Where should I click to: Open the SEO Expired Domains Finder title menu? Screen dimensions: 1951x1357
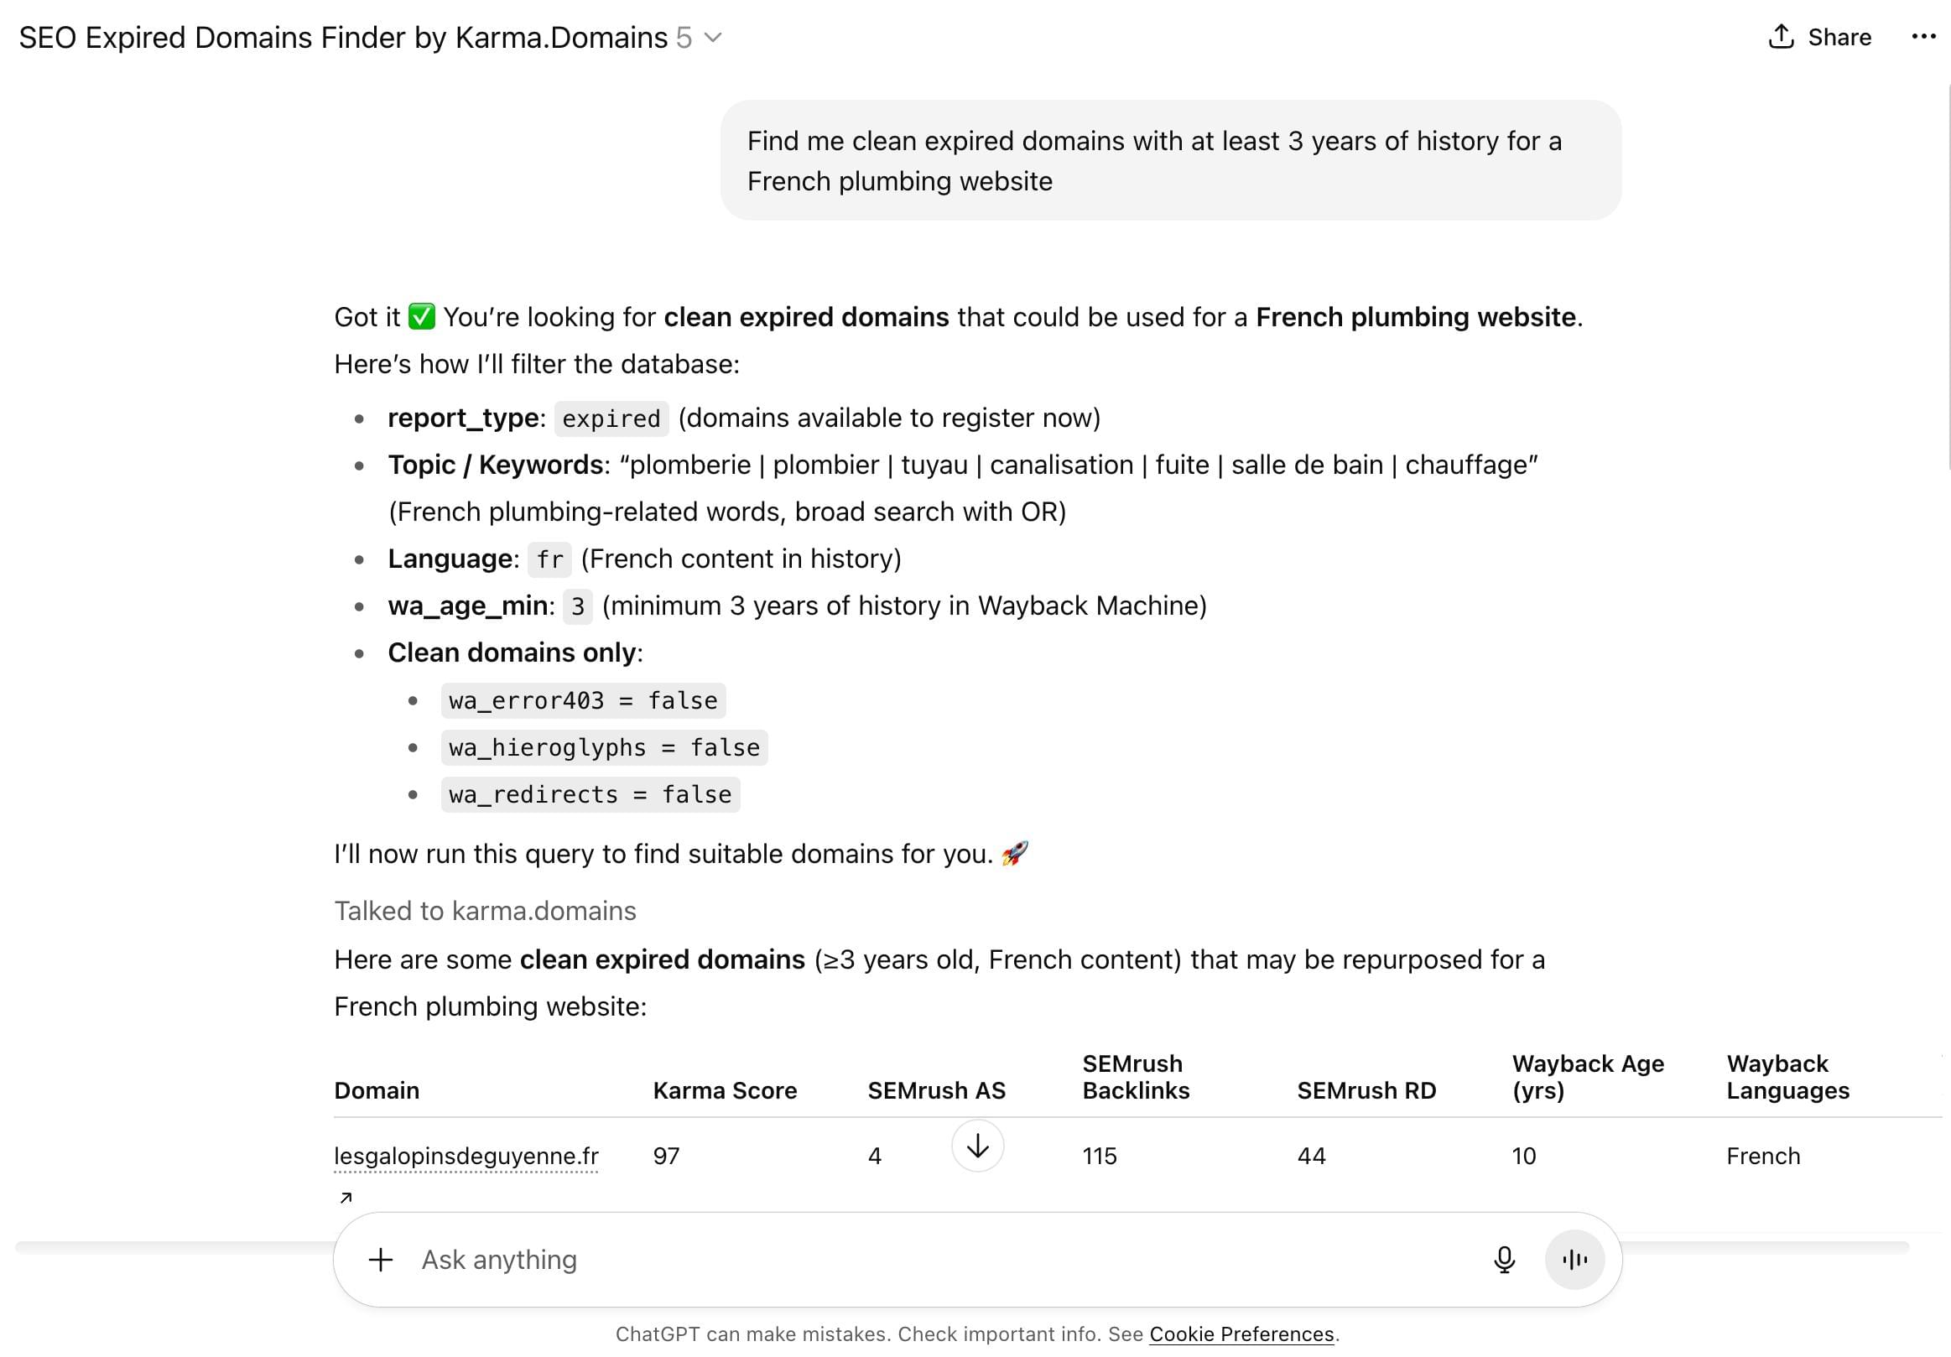pos(343,38)
